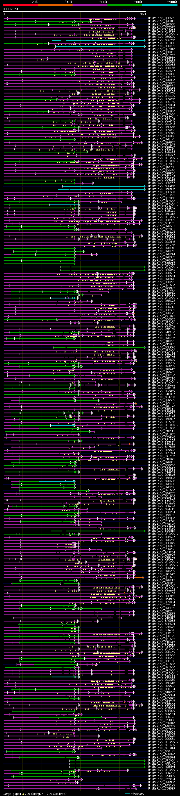Select subject label UniRef100_Q9ZWT0

pos(161,49)
